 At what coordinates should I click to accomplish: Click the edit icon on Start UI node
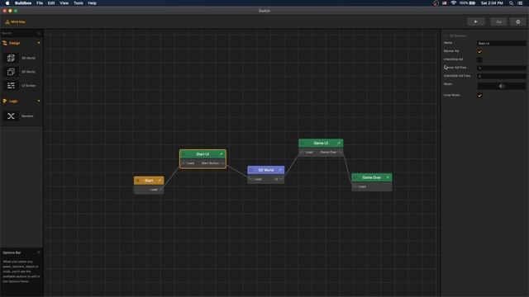pos(222,154)
